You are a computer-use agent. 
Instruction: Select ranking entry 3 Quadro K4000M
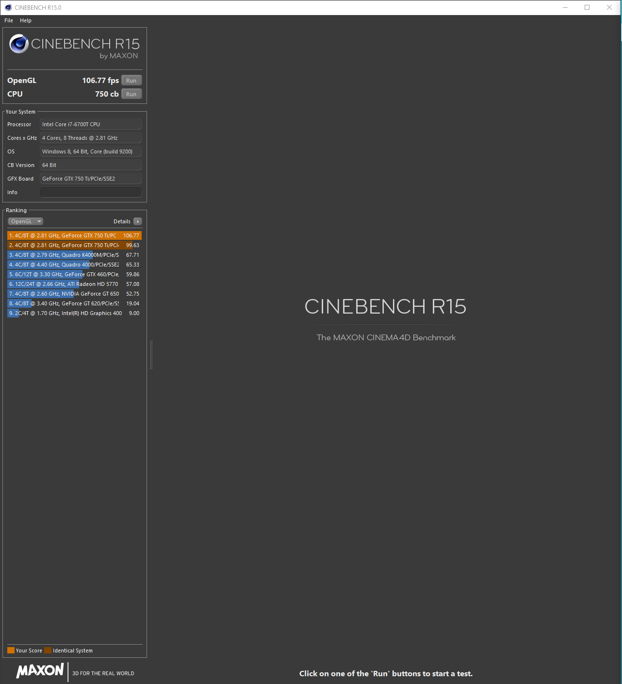(74, 255)
